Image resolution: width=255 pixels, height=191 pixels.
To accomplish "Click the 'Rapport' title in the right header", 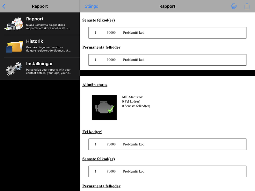I will tap(167, 6).
